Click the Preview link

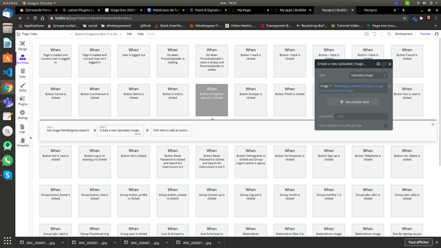425,34
